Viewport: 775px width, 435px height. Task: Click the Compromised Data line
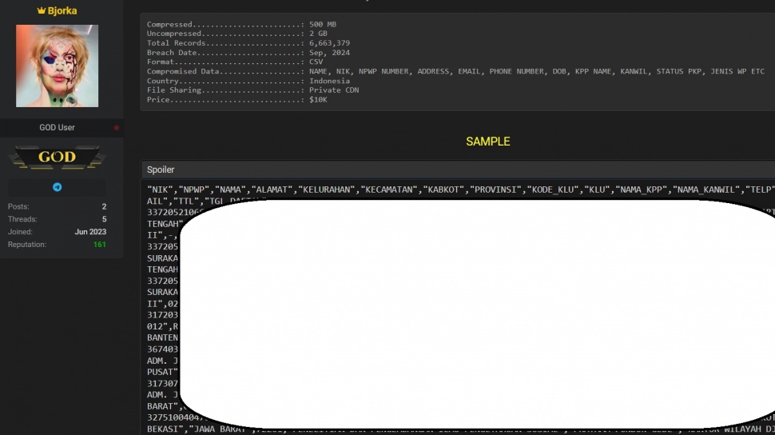coord(455,71)
